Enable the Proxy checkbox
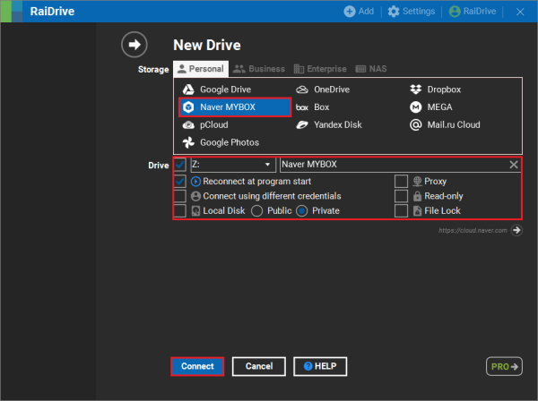The width and height of the screenshot is (538, 401). 401,181
